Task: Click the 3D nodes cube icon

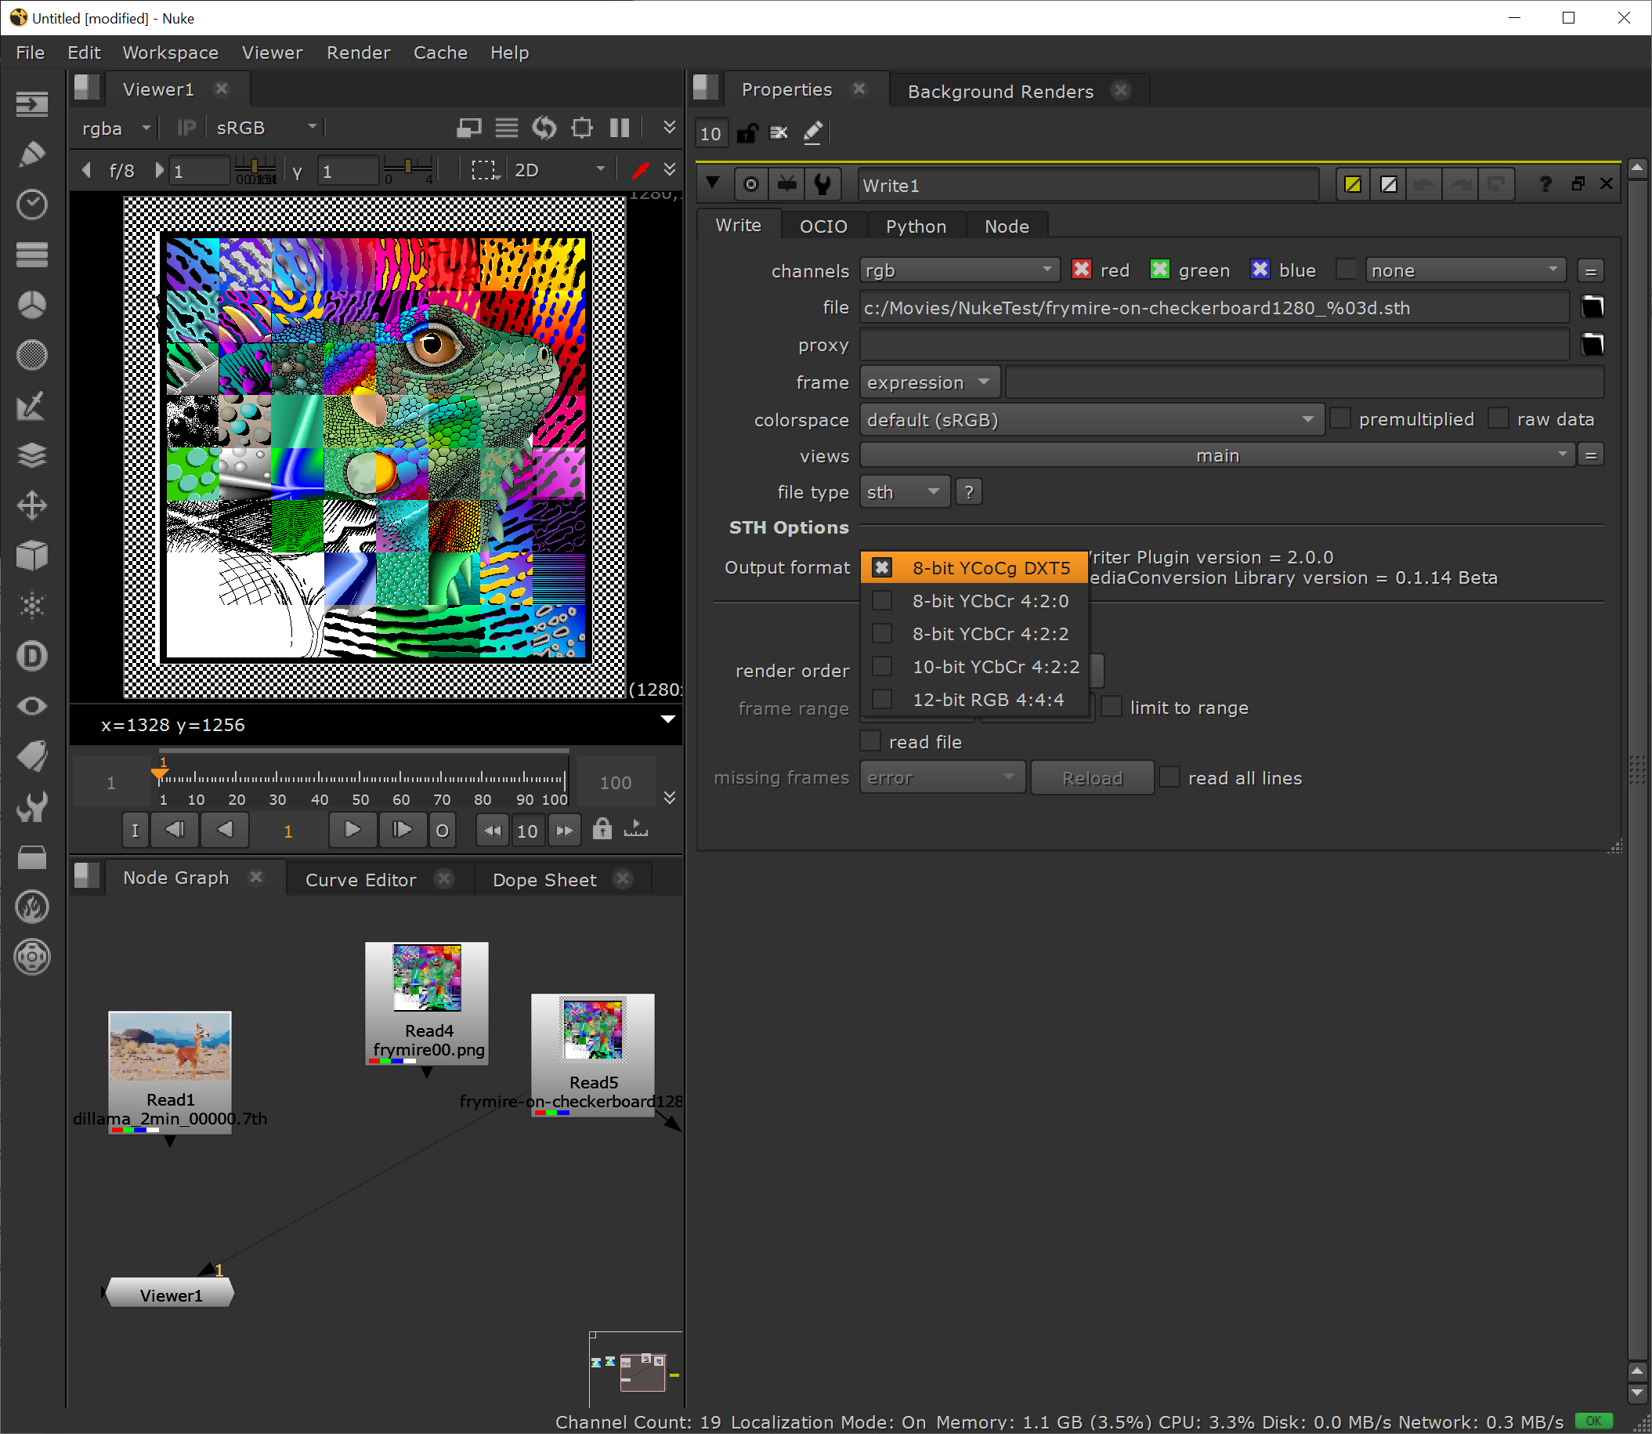Action: point(32,556)
